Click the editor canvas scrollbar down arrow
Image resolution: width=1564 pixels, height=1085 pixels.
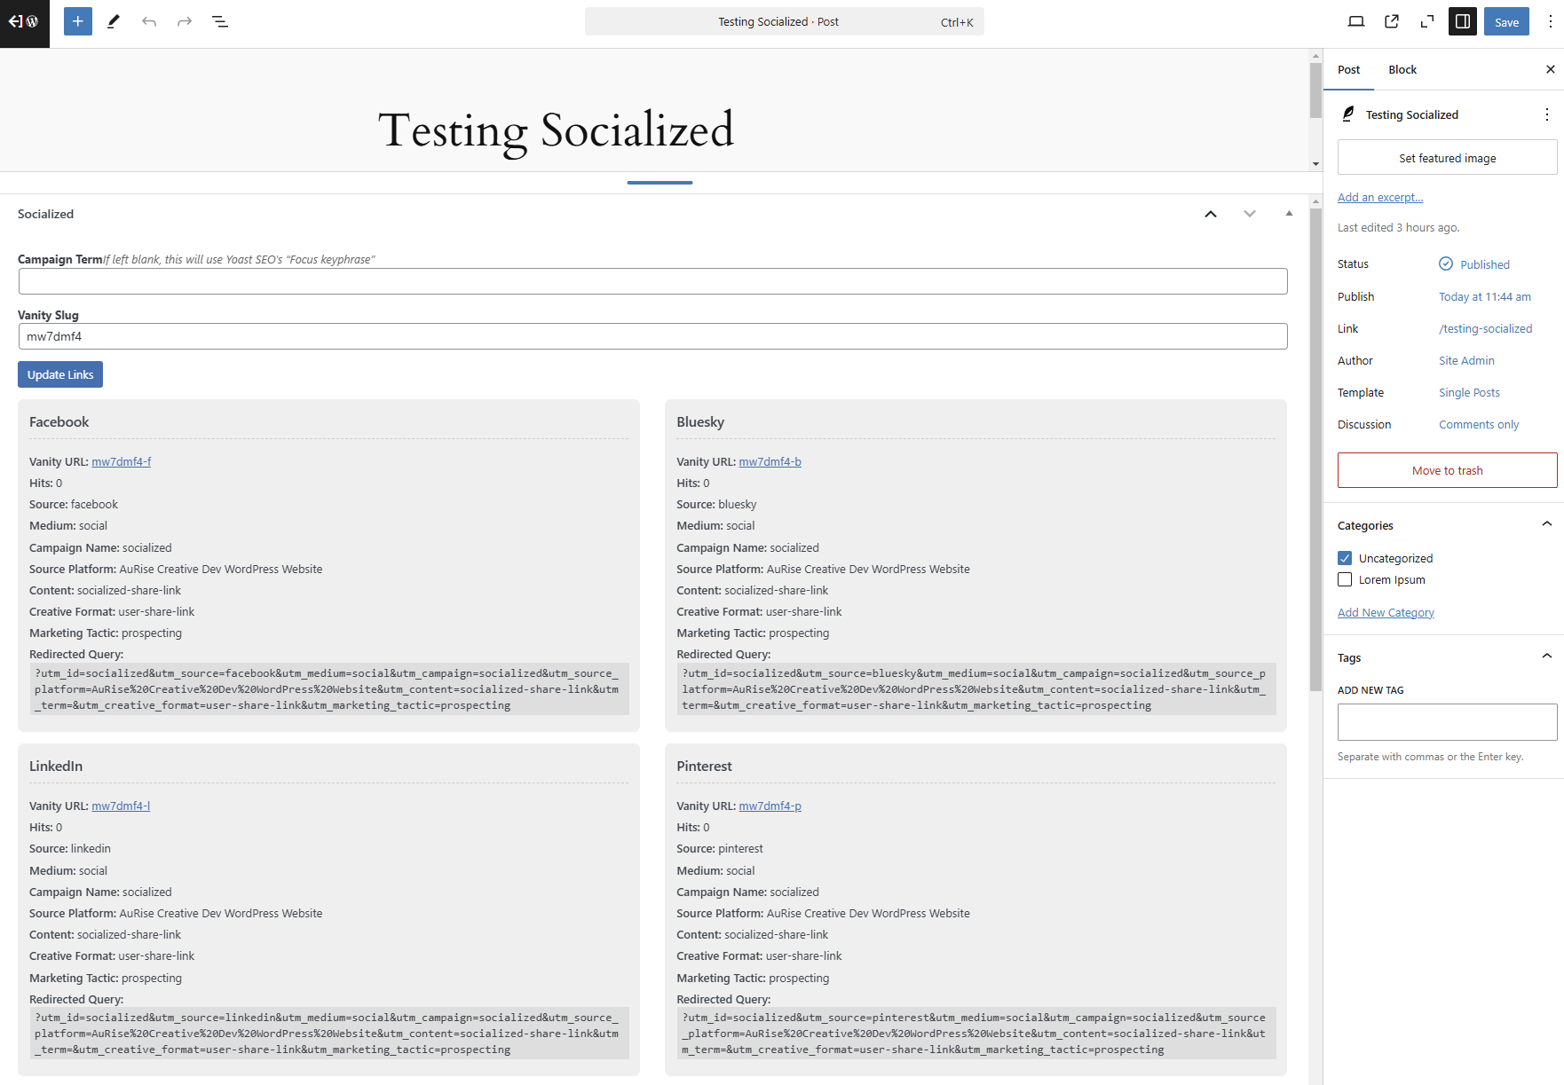[1315, 164]
